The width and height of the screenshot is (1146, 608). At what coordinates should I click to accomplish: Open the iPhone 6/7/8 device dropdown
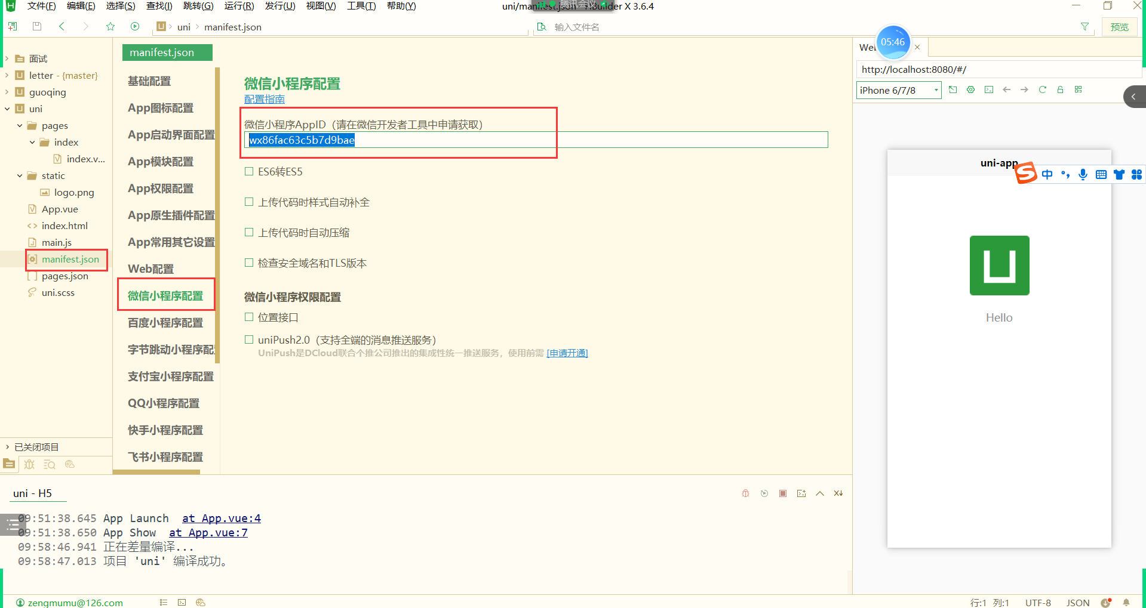(899, 90)
